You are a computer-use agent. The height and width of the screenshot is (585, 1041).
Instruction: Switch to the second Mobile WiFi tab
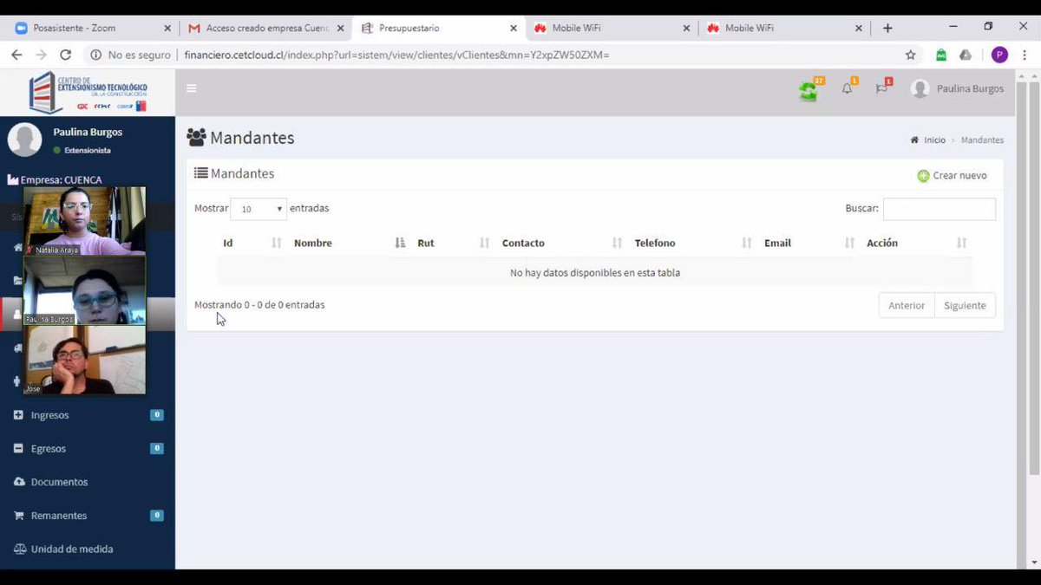(x=784, y=28)
